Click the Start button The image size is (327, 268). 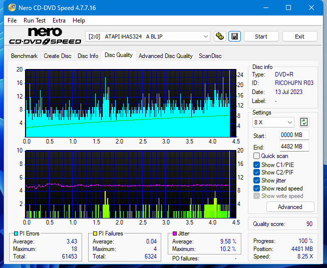[x=261, y=36]
